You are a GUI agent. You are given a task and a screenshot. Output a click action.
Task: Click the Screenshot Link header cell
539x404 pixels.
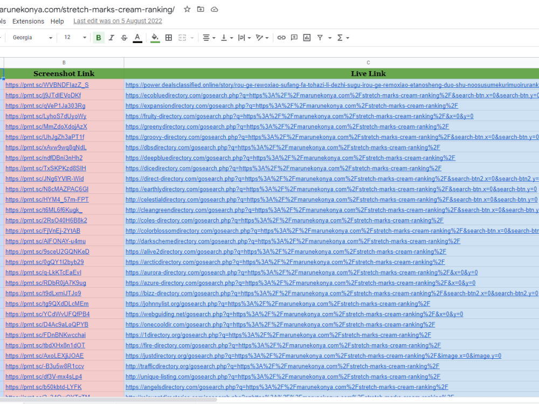coord(64,73)
